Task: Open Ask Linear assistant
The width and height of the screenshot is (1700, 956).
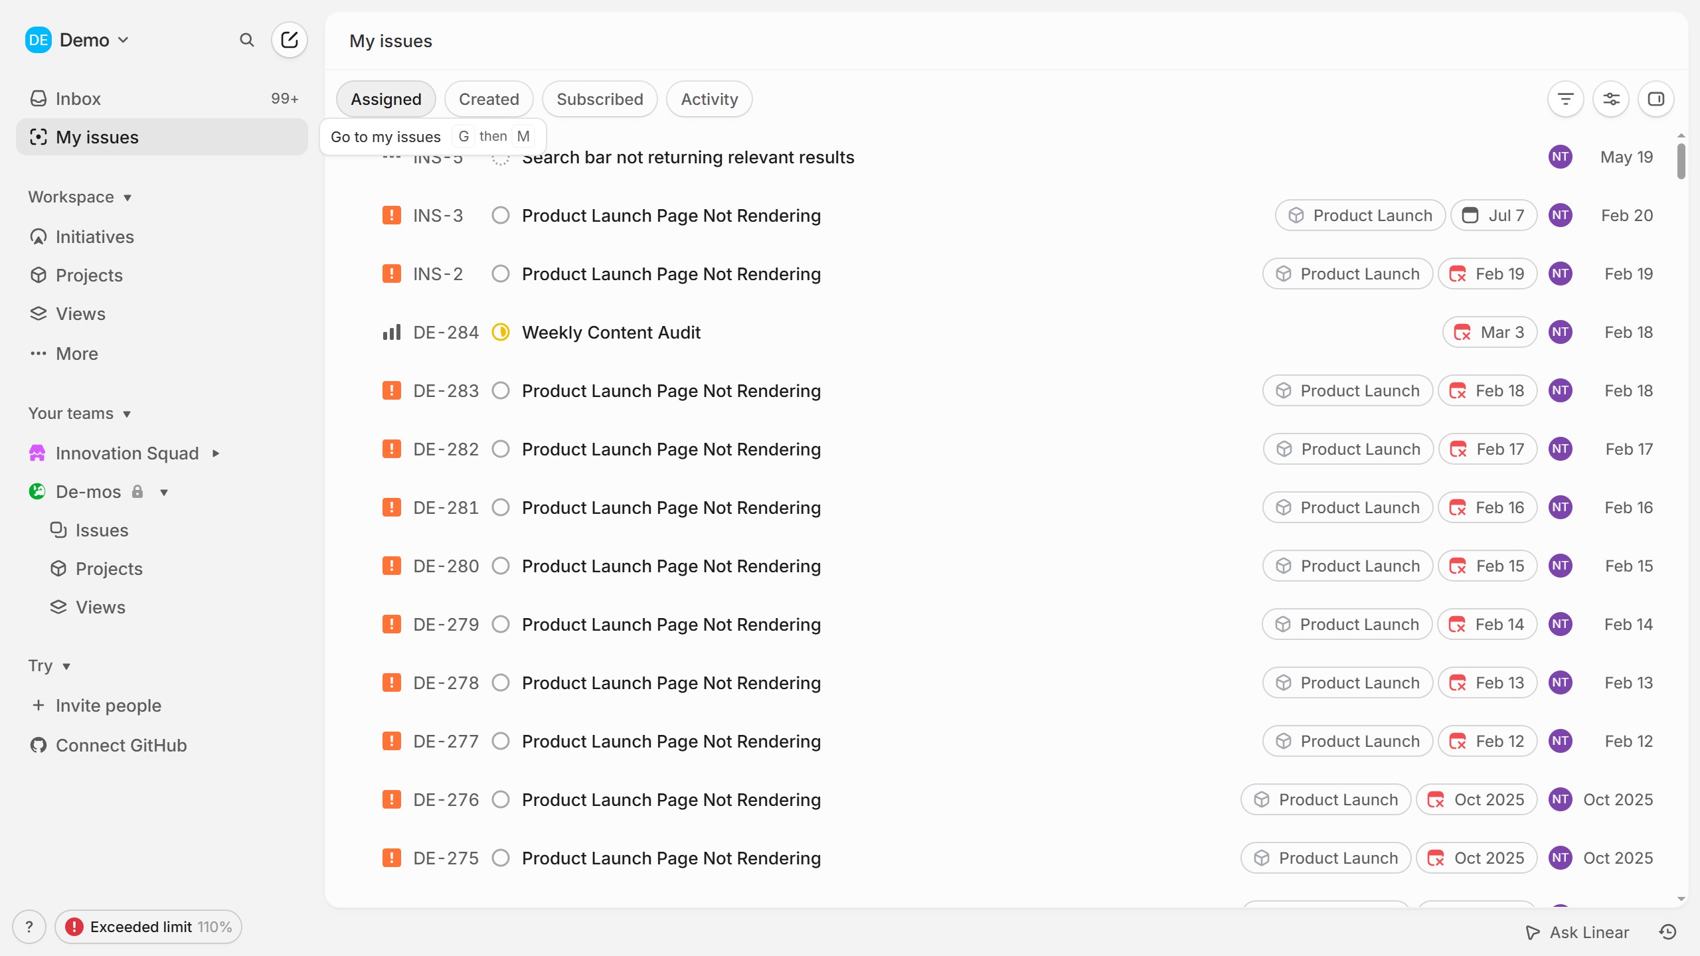Action: point(1577,932)
